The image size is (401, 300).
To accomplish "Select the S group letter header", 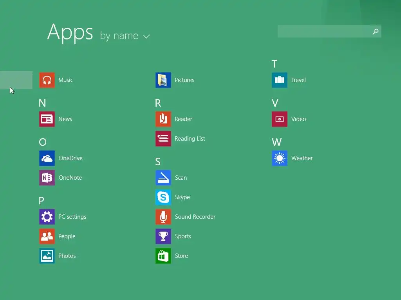I will tap(158, 162).
